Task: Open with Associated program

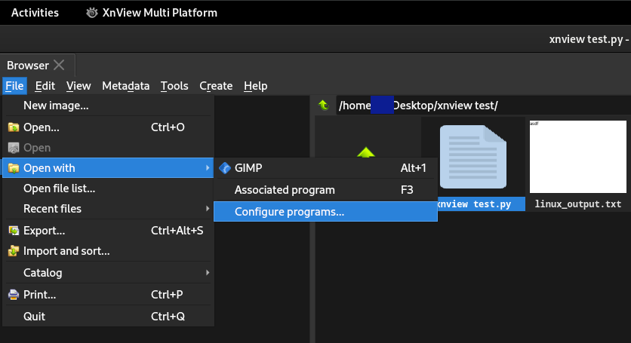Action: click(325, 190)
